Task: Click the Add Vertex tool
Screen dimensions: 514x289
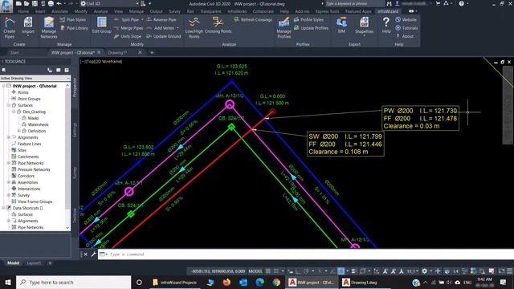Action: click(x=161, y=28)
